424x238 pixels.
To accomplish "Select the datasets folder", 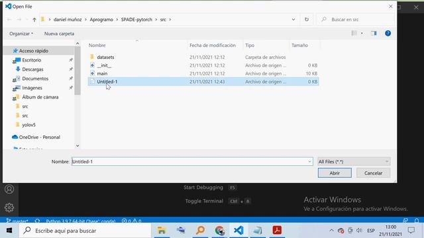I will tap(105, 58).
